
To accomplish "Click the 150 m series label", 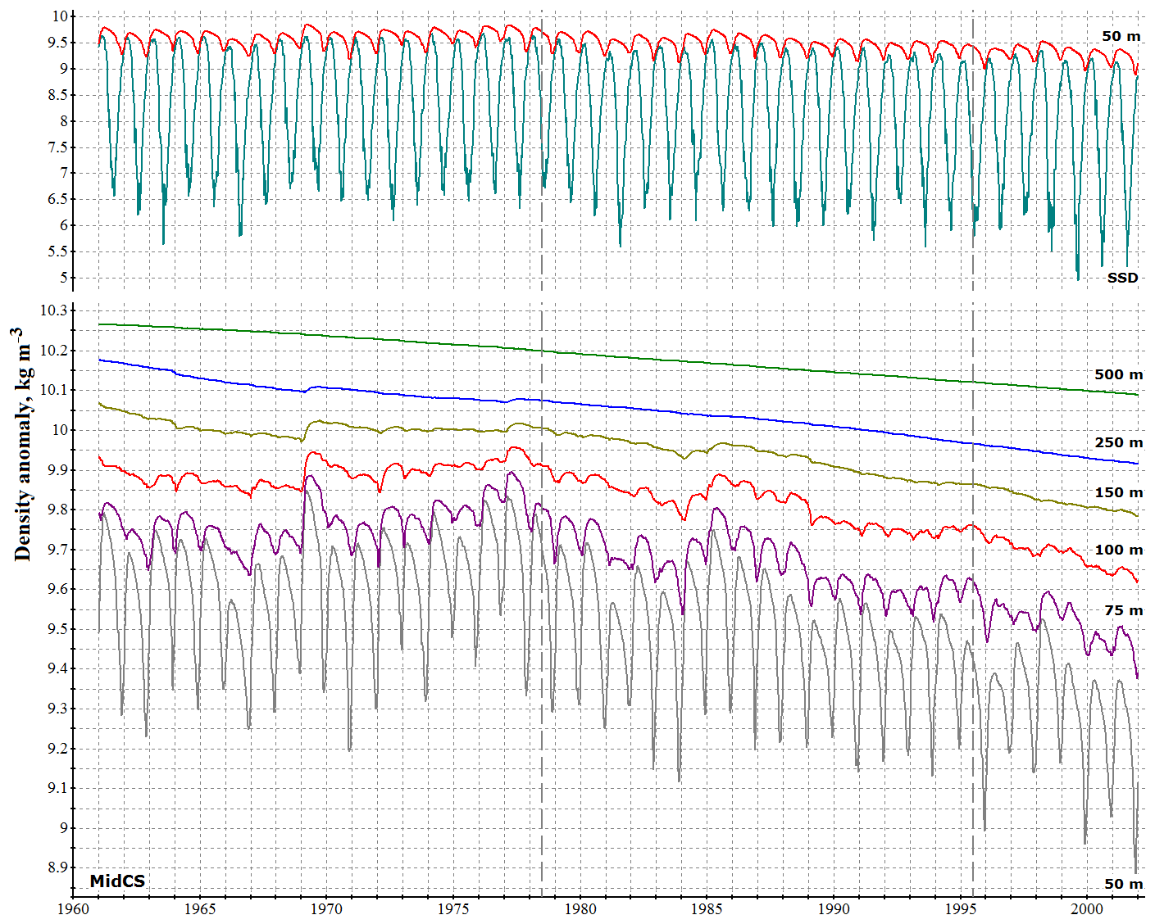I will [x=1118, y=492].
